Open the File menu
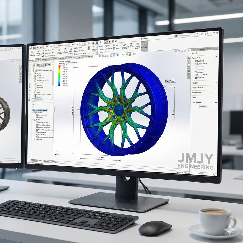 pos(47,46)
